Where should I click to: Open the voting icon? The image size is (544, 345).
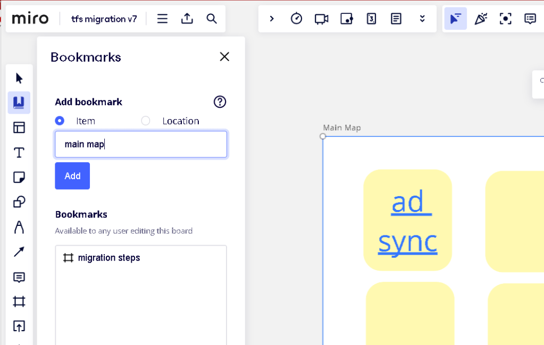coord(371,19)
